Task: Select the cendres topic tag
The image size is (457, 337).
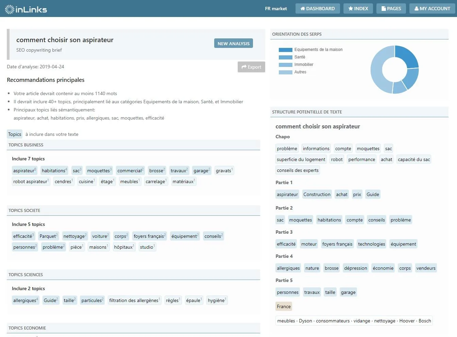Action: tap(64, 181)
